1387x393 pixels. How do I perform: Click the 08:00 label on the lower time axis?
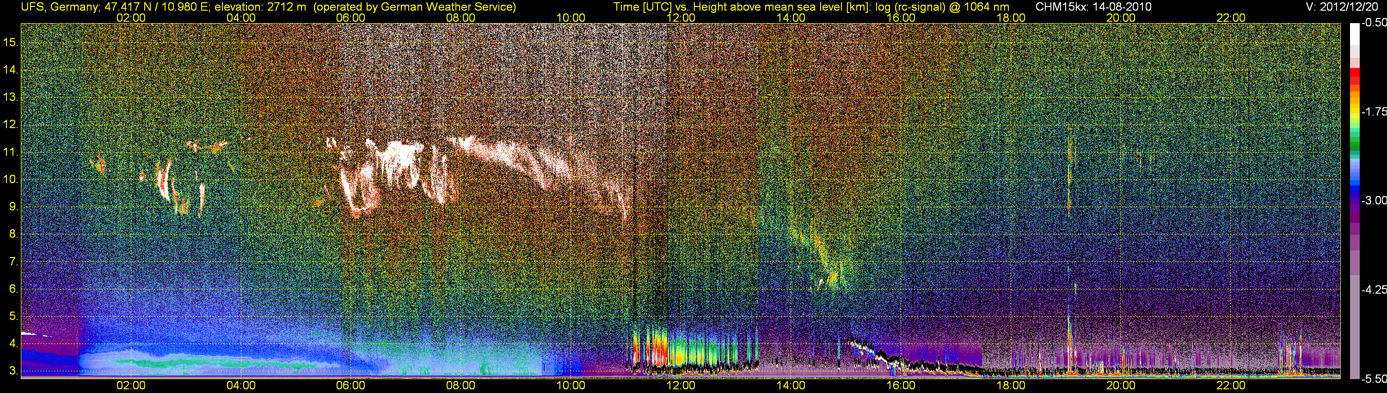(x=461, y=386)
